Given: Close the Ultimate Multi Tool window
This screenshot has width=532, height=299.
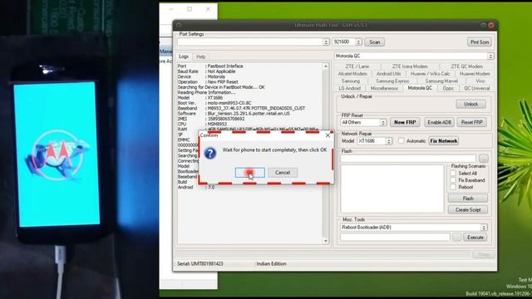Looking at the screenshot, I should (x=490, y=25).
